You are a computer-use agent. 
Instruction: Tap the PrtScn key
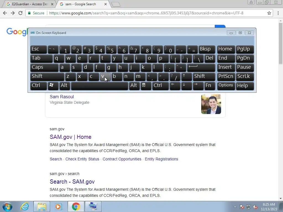[226, 77]
